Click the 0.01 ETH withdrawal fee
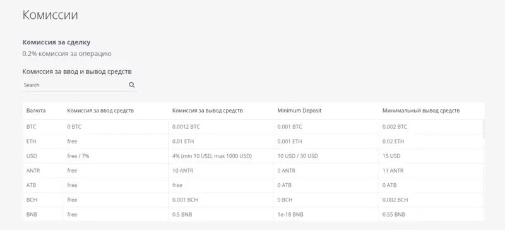Screen dimensions: 505x230 pos(183,142)
